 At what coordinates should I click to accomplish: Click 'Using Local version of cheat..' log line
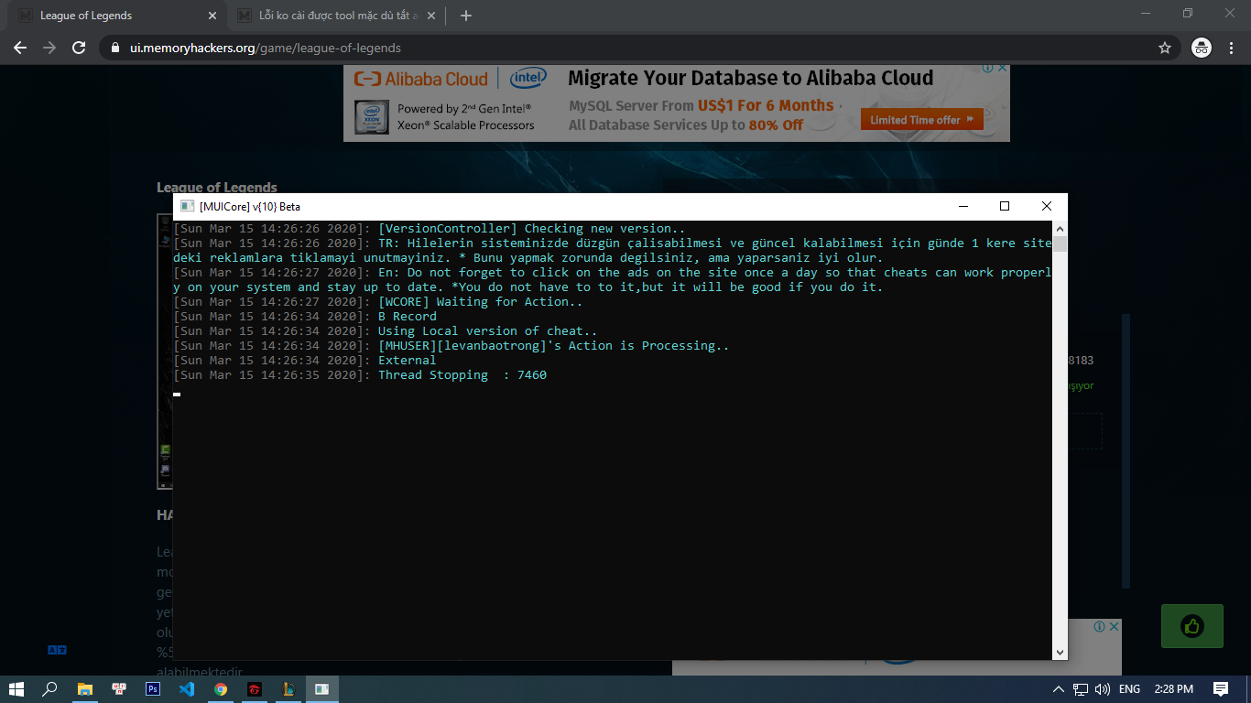(x=488, y=330)
